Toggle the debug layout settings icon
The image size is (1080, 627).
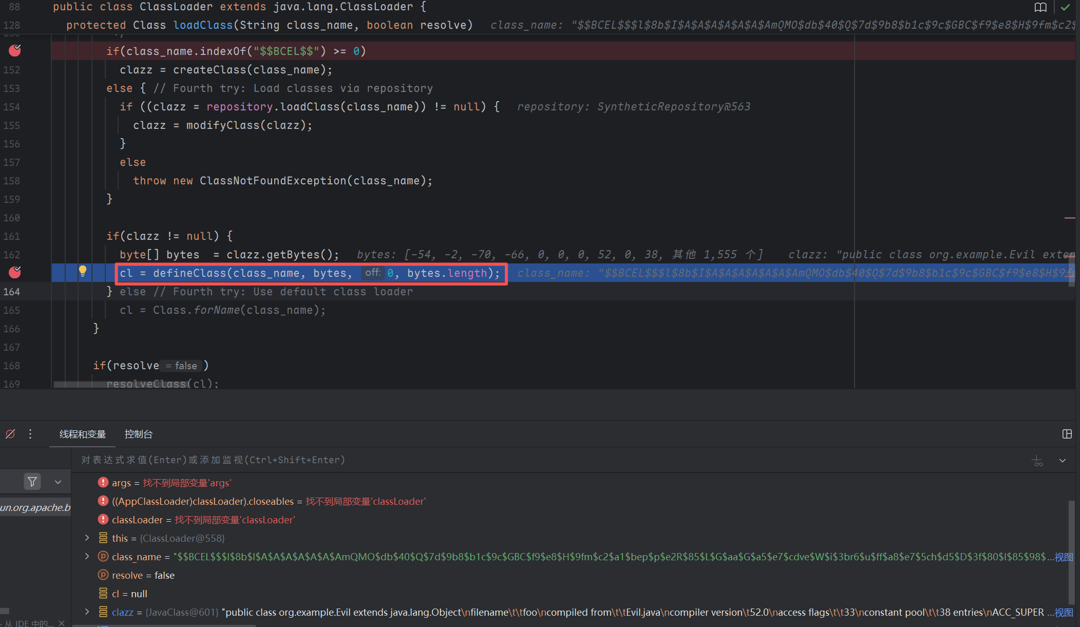[1067, 434]
